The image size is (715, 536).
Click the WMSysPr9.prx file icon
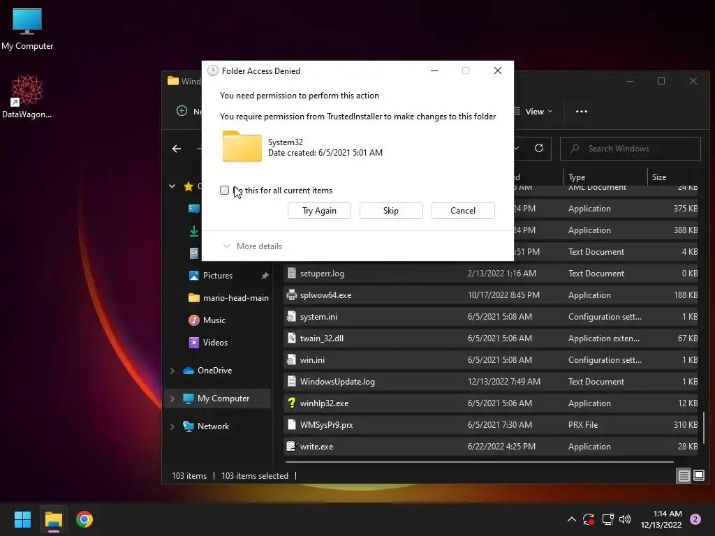291,425
